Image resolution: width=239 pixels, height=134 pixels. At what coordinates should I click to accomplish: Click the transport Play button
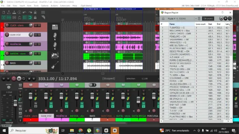tap(19, 79)
